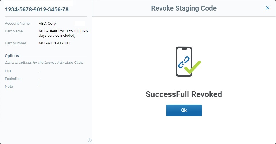Select the license code 1234-5678-9012-3456-78
This screenshot has width=276, height=144.
tap(37, 9)
